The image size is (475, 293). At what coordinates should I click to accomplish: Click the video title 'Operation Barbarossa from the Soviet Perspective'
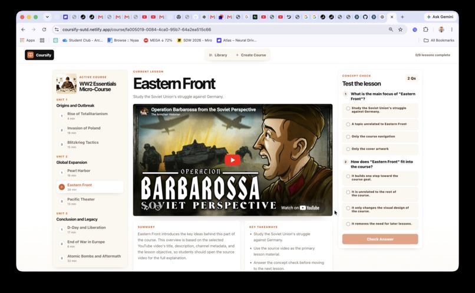[x=203, y=110]
